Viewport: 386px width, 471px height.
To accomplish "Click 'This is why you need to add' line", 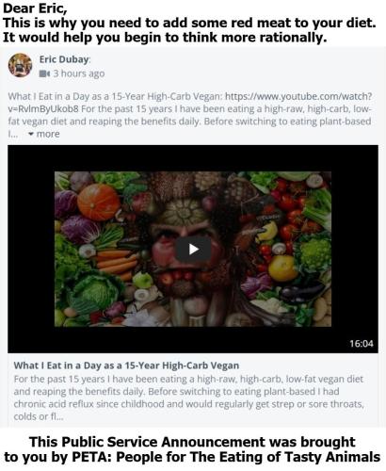I will click(189, 23).
